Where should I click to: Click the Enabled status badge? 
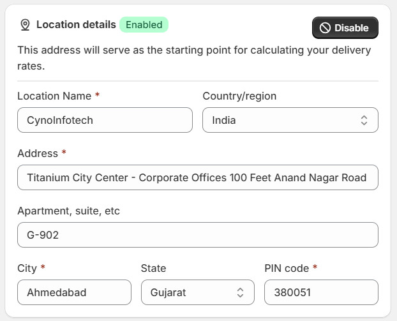[x=144, y=25]
